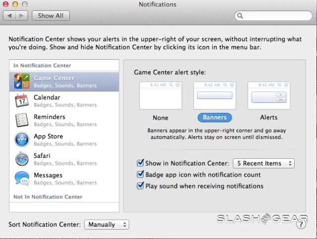317x239 pixels.
Task: Select the Messages speech bubble icon
Action: click(x=21, y=178)
